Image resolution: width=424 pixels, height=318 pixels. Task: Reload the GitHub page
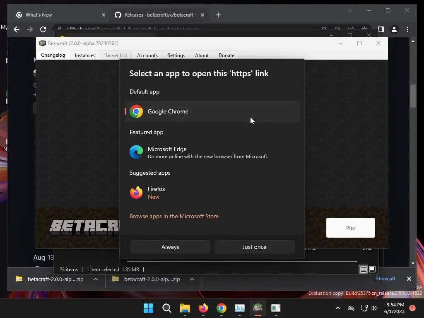[43, 29]
